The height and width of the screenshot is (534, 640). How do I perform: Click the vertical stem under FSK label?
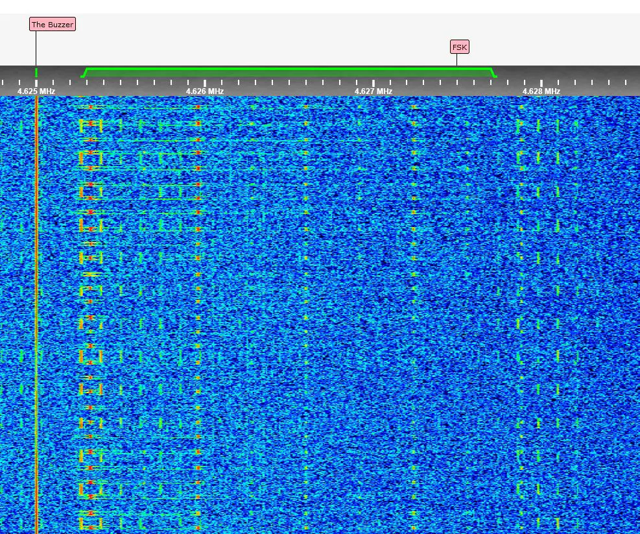pyautogui.click(x=456, y=60)
